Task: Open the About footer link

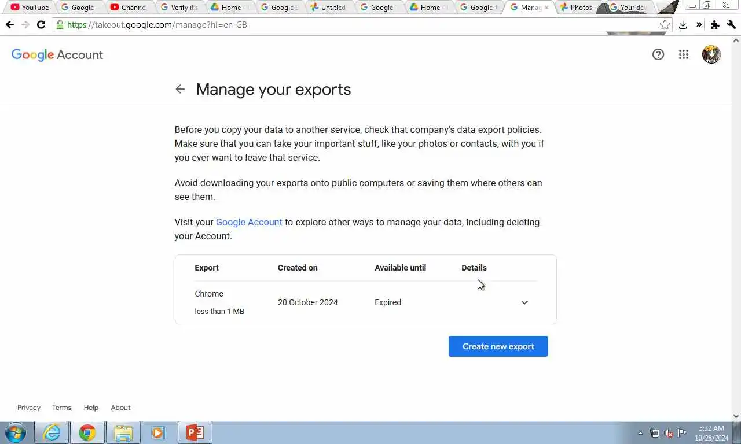Action: point(120,408)
